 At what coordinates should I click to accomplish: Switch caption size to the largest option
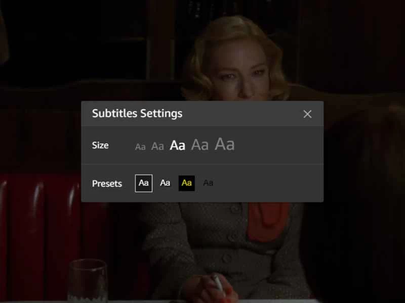(x=225, y=144)
